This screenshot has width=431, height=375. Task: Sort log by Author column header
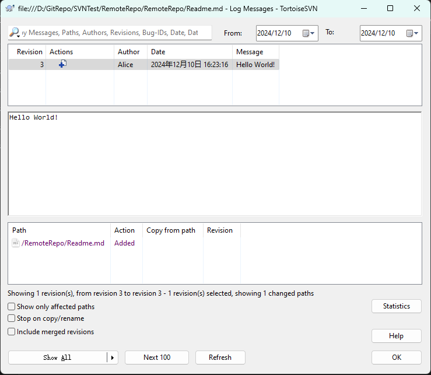coord(131,52)
